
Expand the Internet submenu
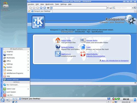[16, 55]
